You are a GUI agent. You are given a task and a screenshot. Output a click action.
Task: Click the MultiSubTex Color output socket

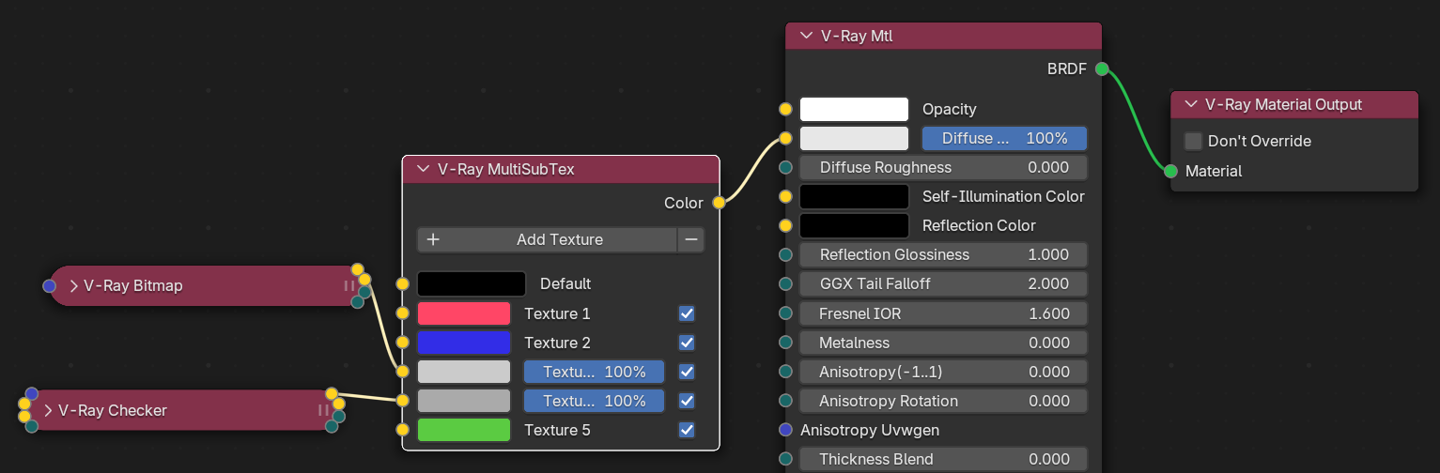coord(719,203)
